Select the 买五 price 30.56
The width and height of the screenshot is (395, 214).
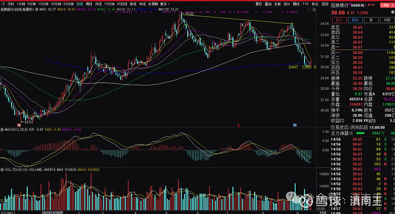tap(357, 72)
